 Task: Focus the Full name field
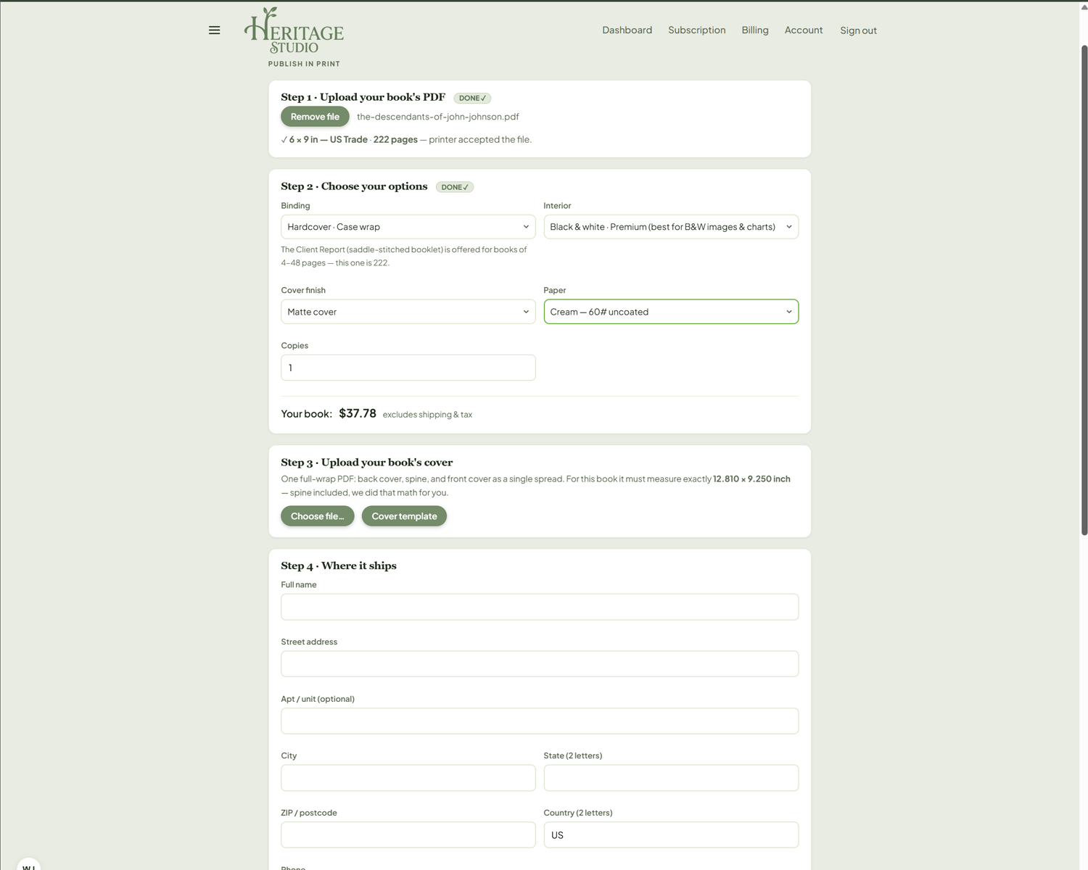540,607
